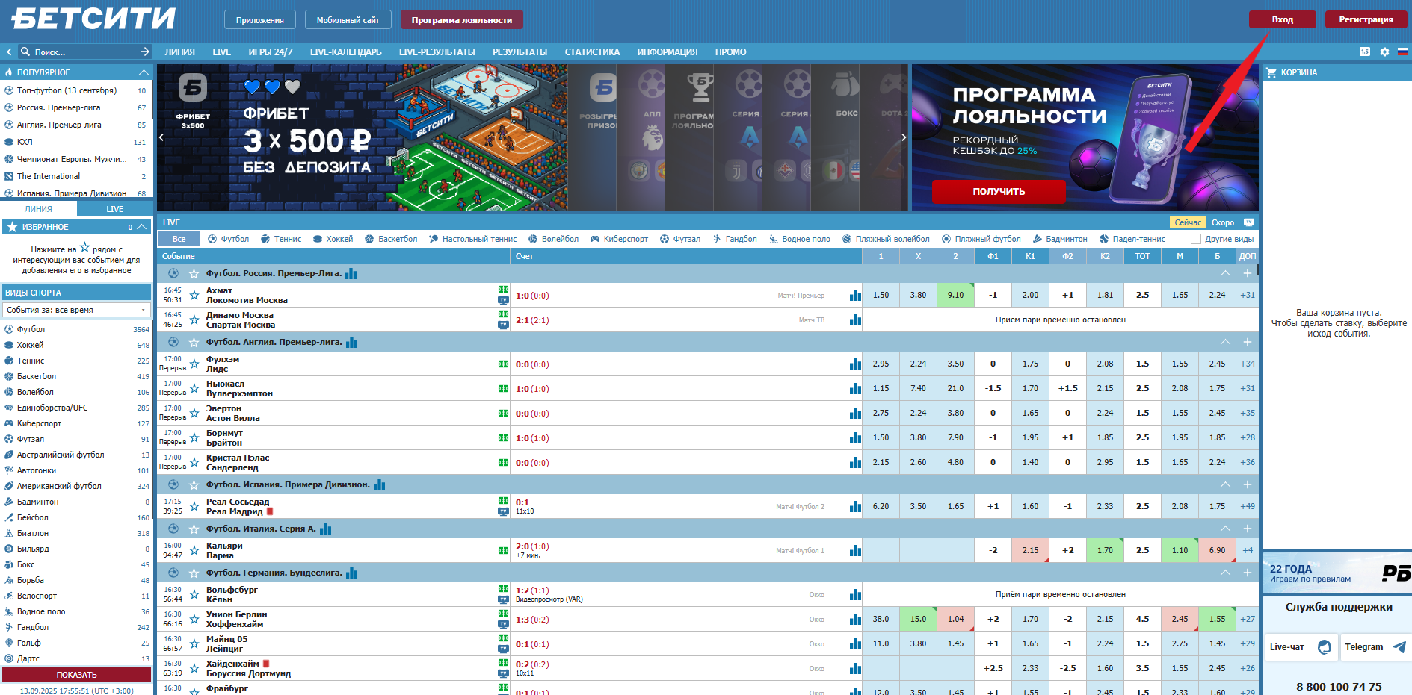This screenshot has height=695, width=1412.
Task: Collapse the Испания Примера Дивизион group chevron
Action: point(1225,484)
